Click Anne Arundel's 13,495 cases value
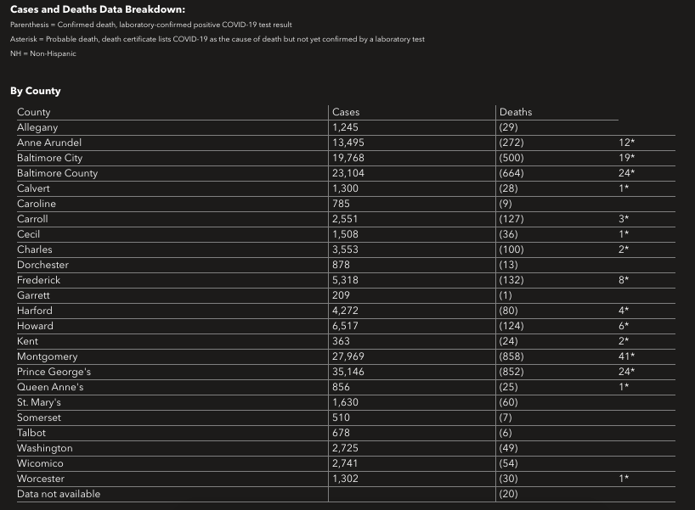This screenshot has width=695, height=510. pyautogui.click(x=349, y=143)
